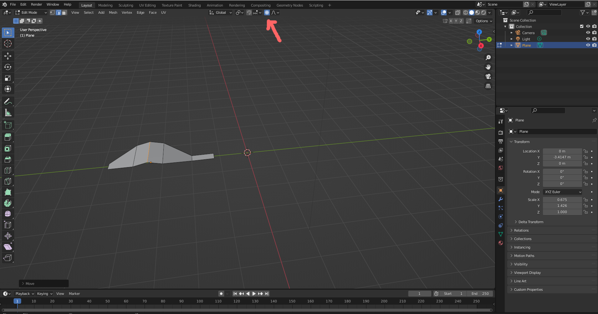Open proportional editing falloff dropdown
This screenshot has width=598, height=314.
pyautogui.click(x=275, y=13)
